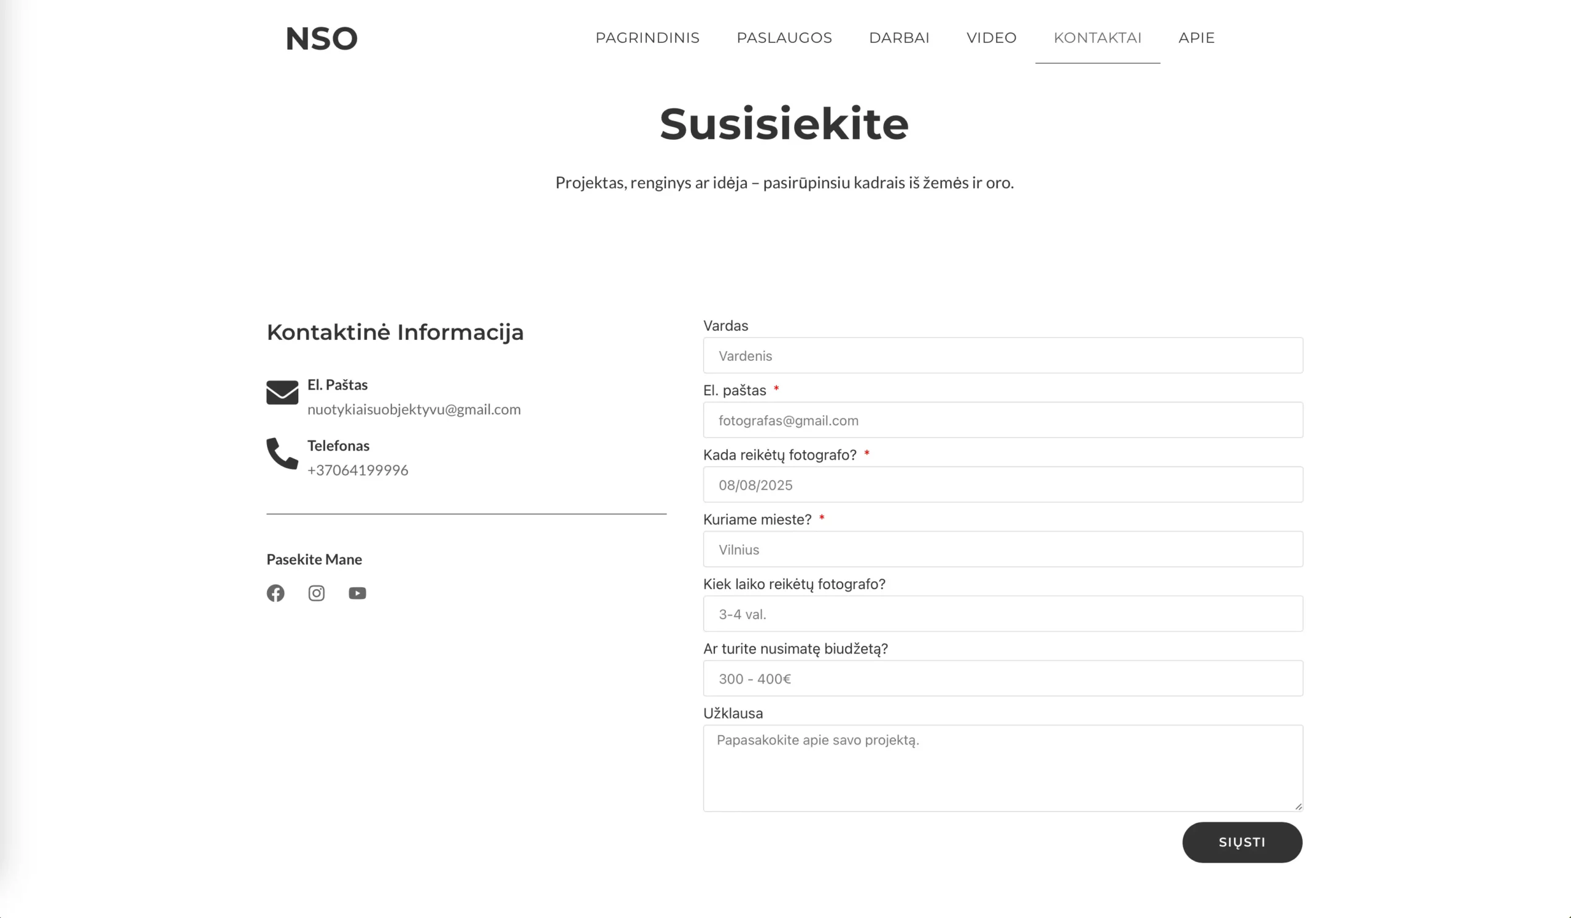Click the nuotykiaisuobjektyvu@gmail.com email link

coord(414,409)
